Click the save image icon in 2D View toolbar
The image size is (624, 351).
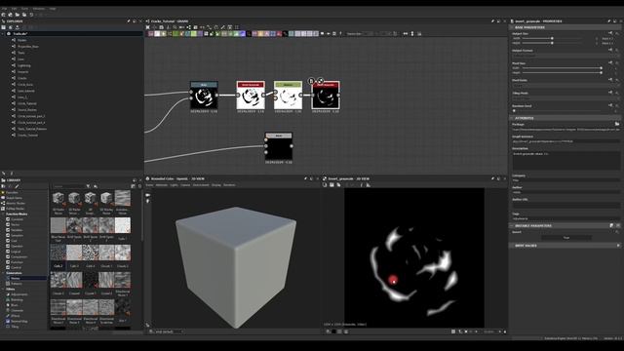point(331,185)
